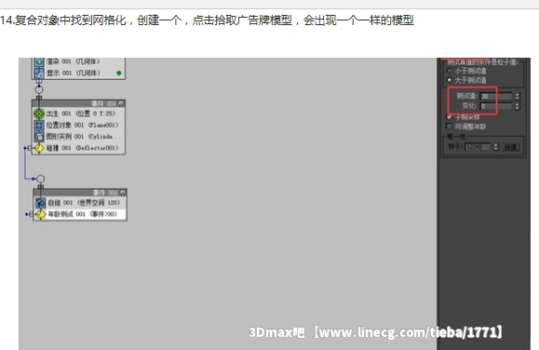The width and height of the screenshot is (539, 350).
Task: Click the 种子 seed input field
Action: pyautogui.click(x=478, y=147)
